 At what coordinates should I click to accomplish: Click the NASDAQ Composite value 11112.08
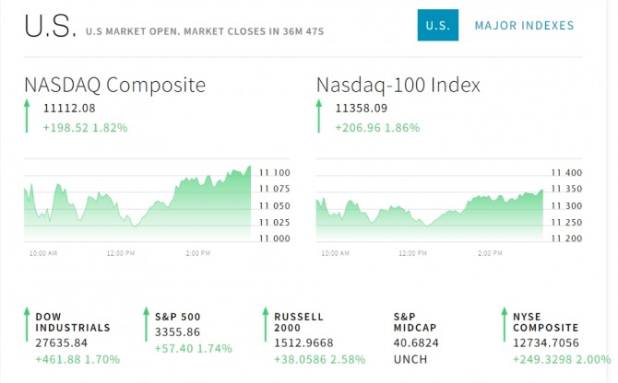69,109
